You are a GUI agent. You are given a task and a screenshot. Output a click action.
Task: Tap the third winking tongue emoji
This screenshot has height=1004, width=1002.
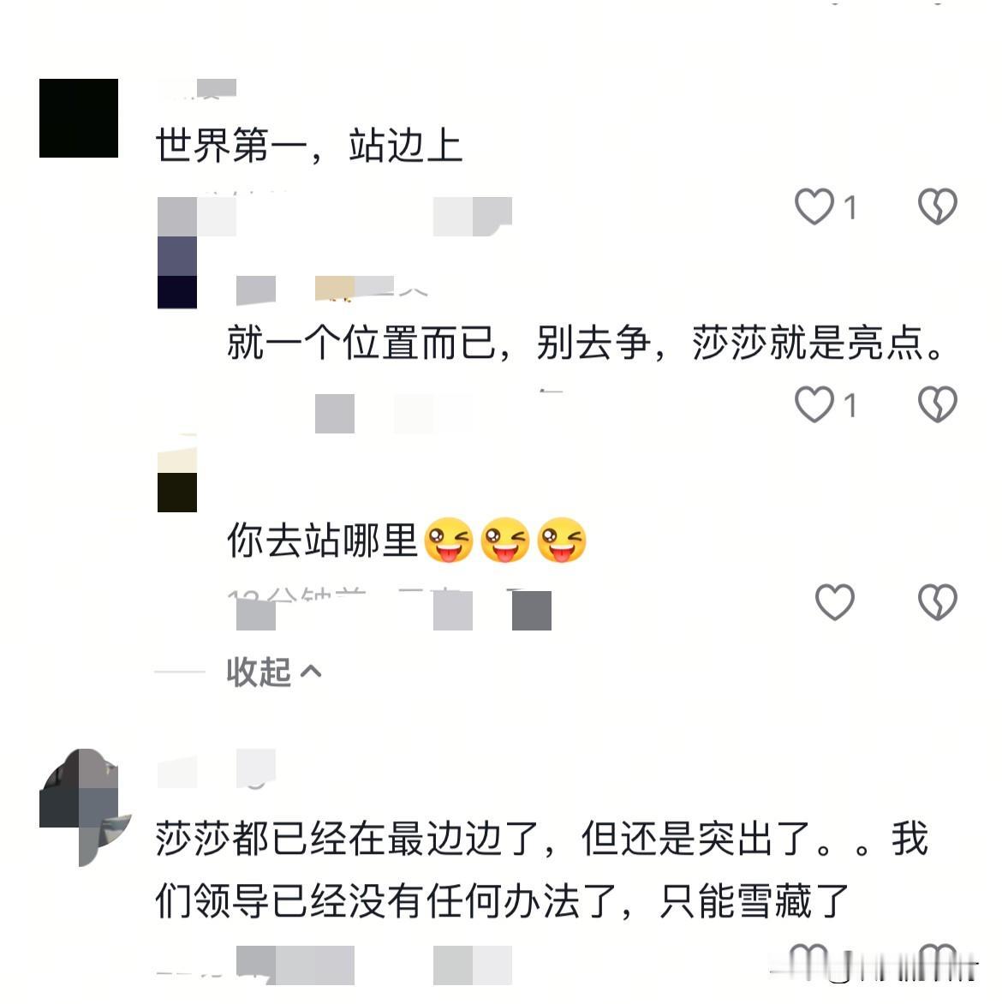[x=562, y=540]
